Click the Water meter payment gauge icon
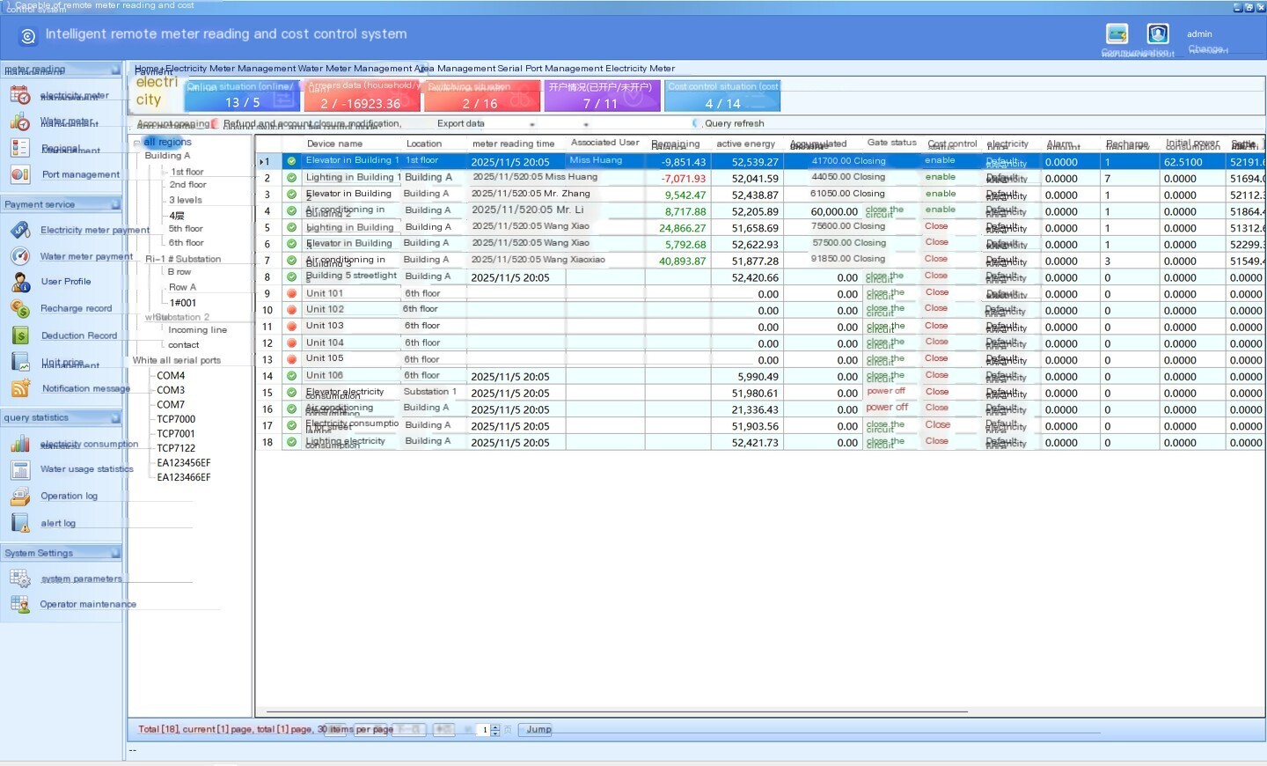This screenshot has width=1267, height=766. 19,256
